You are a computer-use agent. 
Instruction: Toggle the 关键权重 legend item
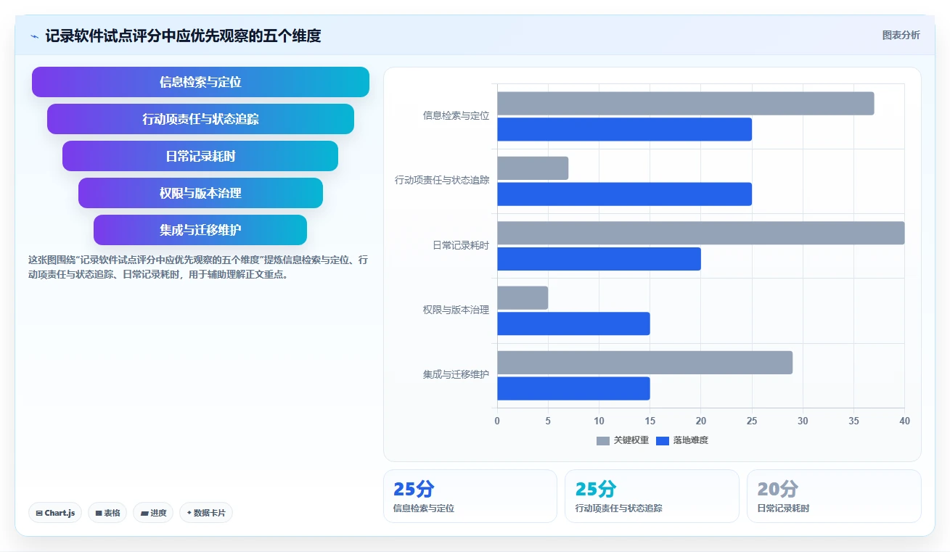[623, 440]
